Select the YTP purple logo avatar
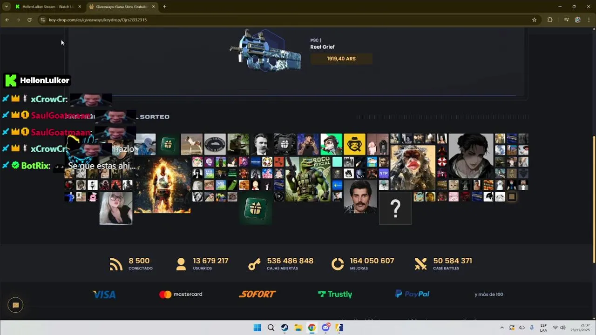This screenshot has width=596, height=335. [x=384, y=174]
